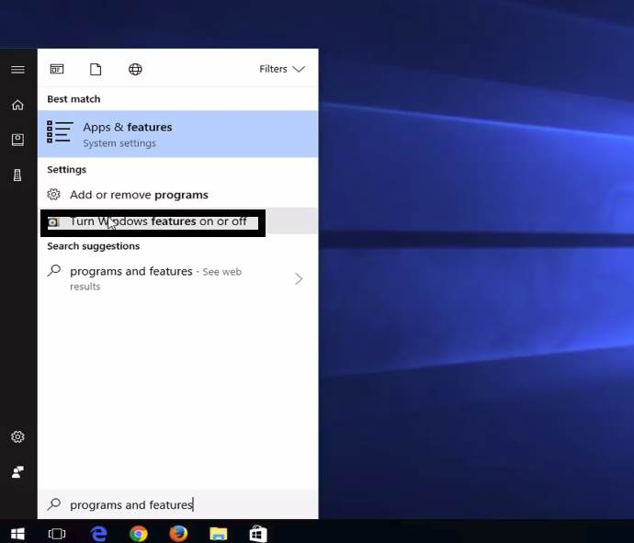634x543 pixels.
Task: Open search settings via sidebar gear icon
Action: (x=17, y=437)
